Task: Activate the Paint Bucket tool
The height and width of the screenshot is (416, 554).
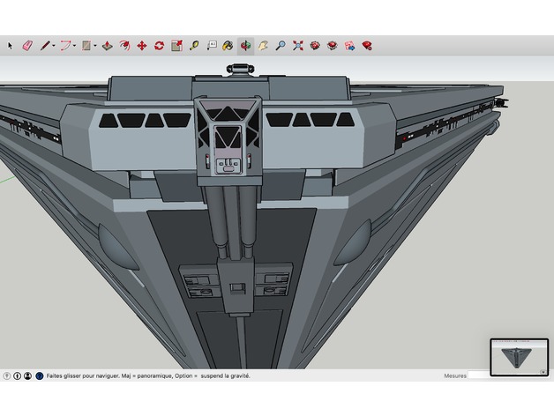Action: [x=228, y=46]
